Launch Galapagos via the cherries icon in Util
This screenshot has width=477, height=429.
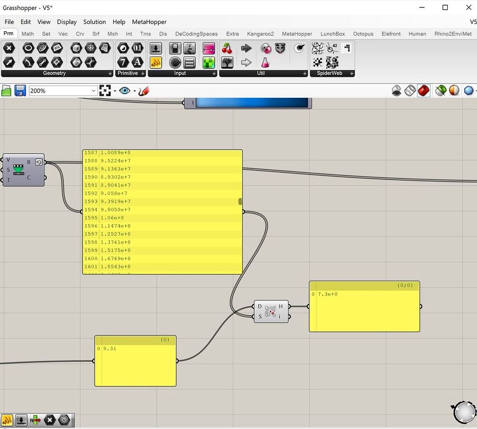pos(227,48)
